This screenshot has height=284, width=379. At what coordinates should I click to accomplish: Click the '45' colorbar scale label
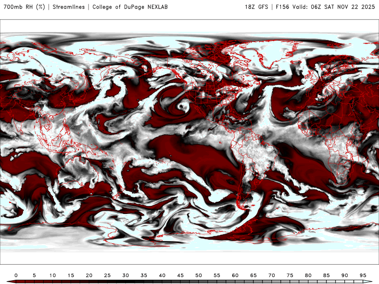pyautogui.click(x=180, y=275)
